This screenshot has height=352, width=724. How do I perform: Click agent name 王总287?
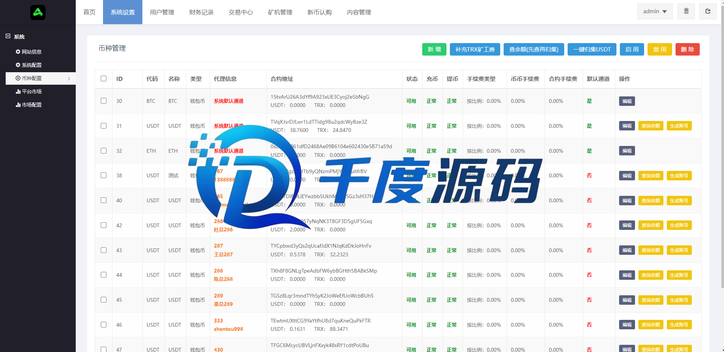(x=223, y=254)
